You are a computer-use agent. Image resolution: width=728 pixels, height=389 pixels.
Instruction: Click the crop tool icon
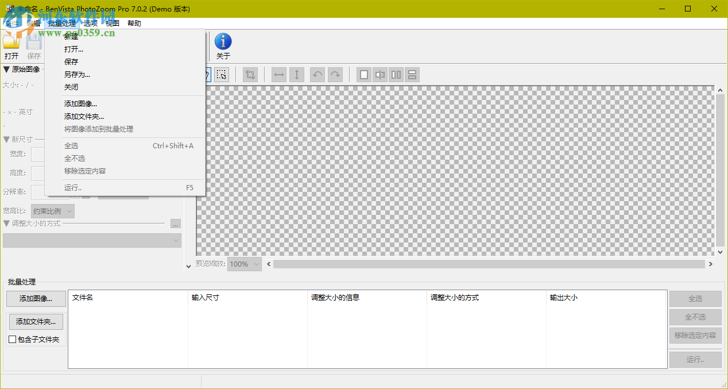coord(250,74)
